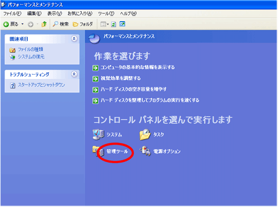Viewport: 278px width, 207px height.
Task: Click the システムの復元 icon
Action: tap(12, 57)
